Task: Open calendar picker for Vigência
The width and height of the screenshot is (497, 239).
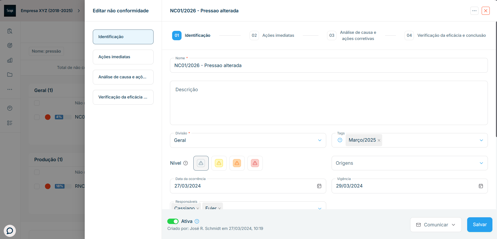Action: coord(481,186)
